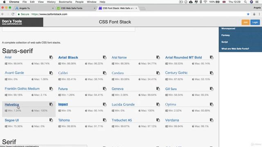Open the People menu
Image resolution: width=262 pixels, height=147 pixels.
click(79, 2)
